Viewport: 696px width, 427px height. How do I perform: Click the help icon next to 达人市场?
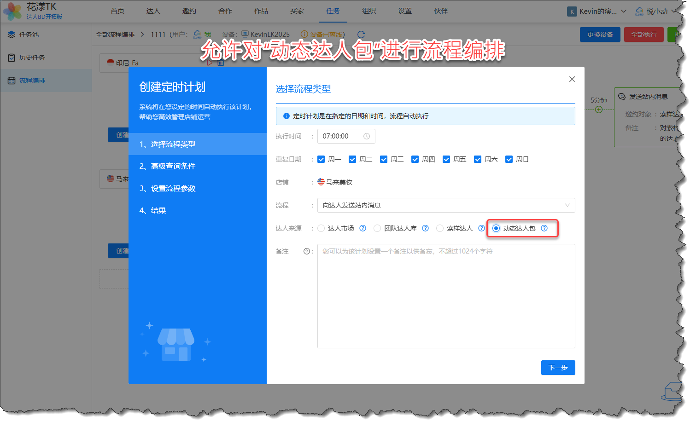click(x=363, y=228)
